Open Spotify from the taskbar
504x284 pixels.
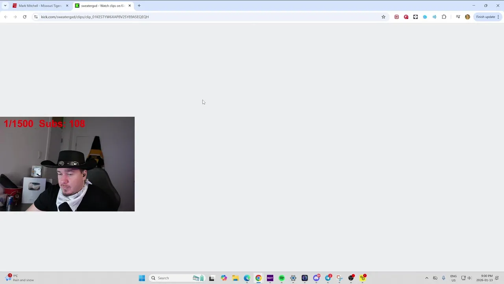pyautogui.click(x=282, y=278)
